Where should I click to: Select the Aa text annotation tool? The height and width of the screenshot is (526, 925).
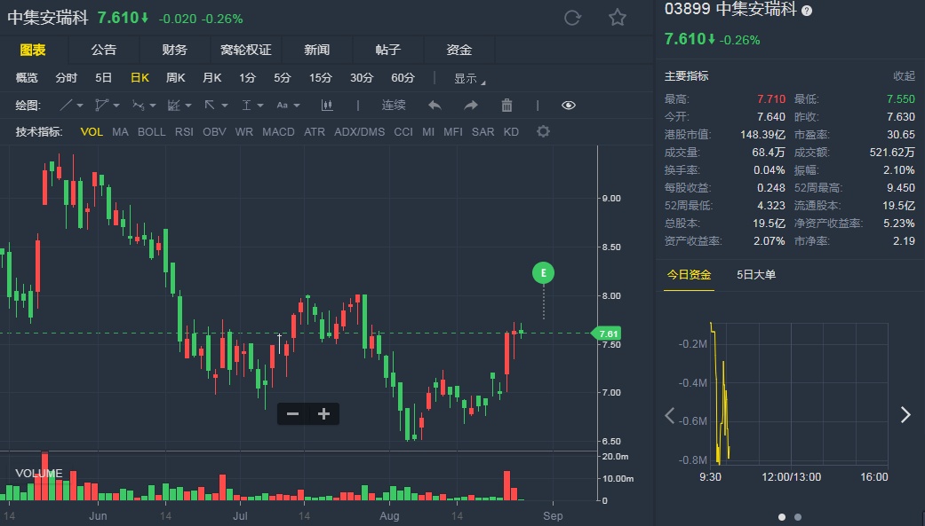tap(282, 106)
